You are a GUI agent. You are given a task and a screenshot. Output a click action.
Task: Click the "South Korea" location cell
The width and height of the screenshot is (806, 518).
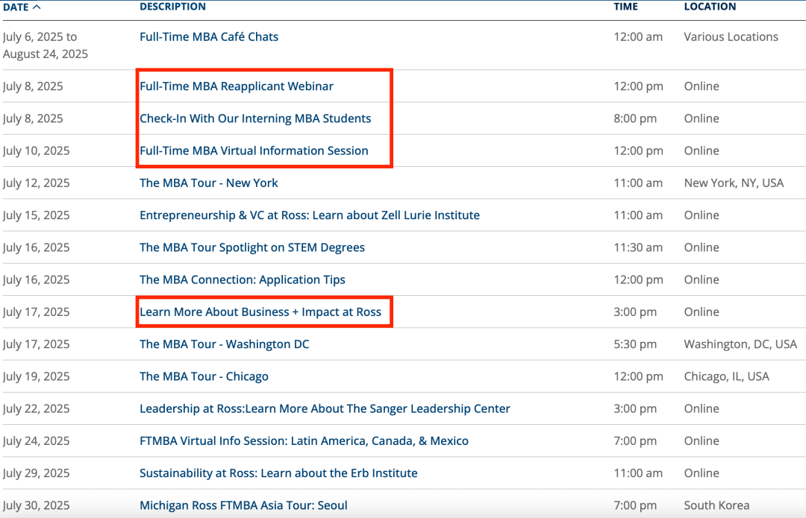click(716, 505)
